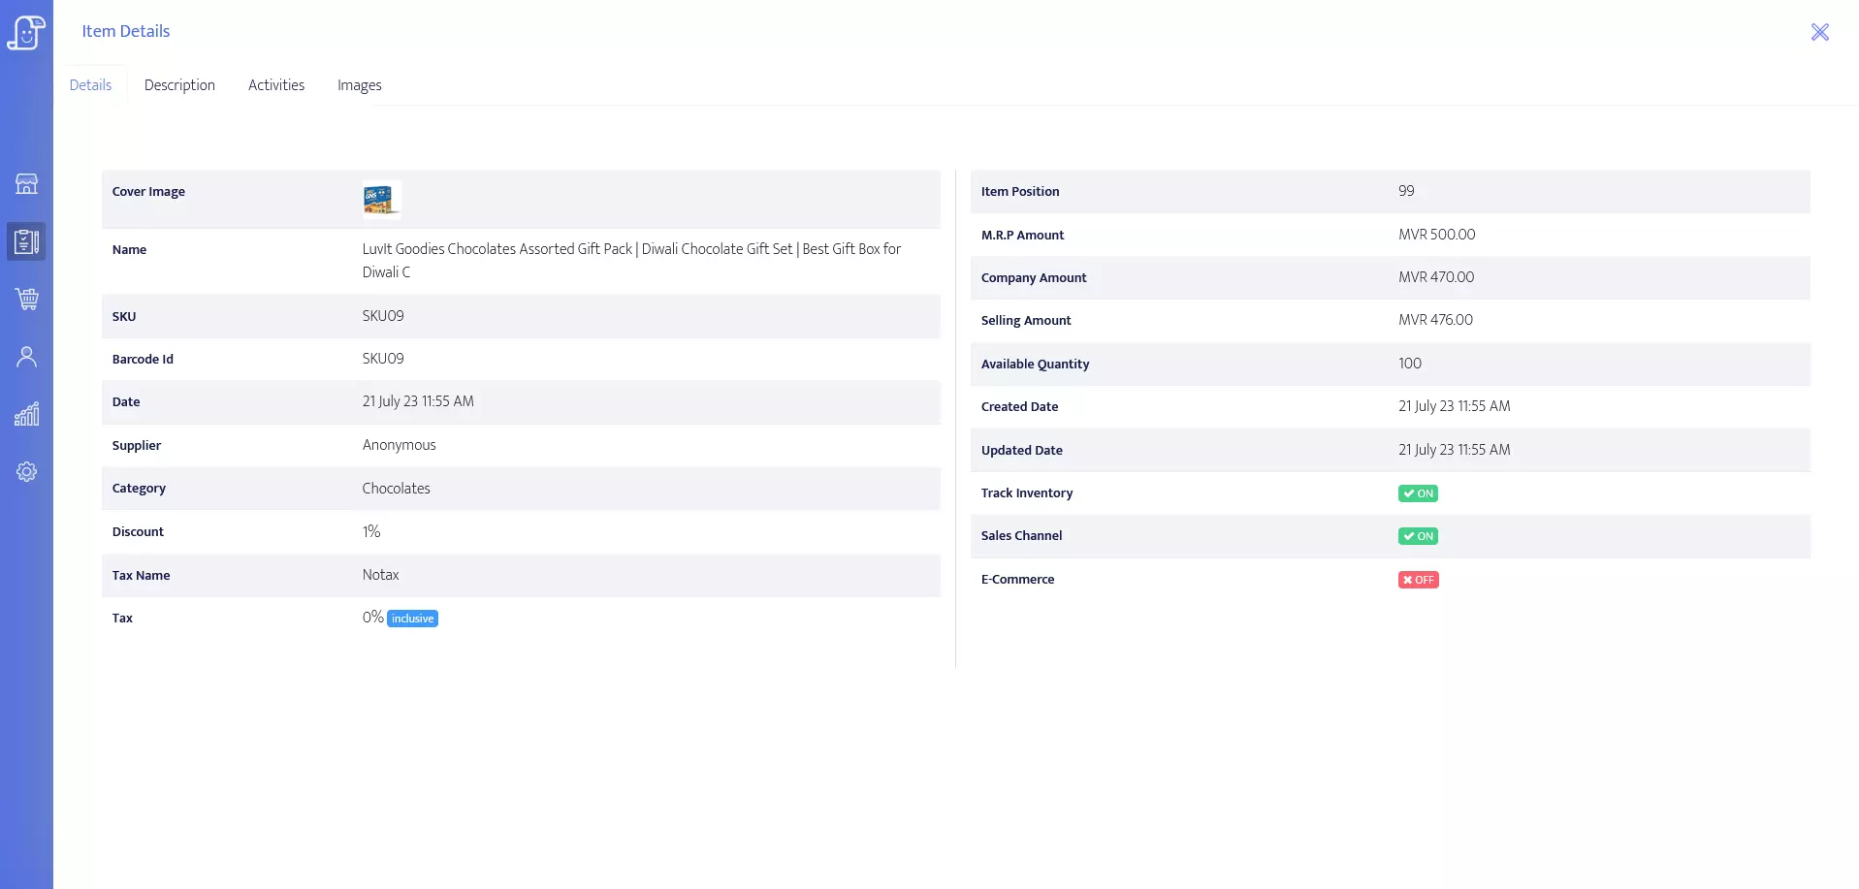Select the items checklist sidebar icon
The width and height of the screenshot is (1859, 889).
(26, 241)
